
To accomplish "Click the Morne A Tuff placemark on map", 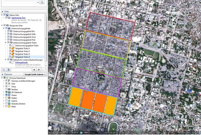I will point(95,69).
